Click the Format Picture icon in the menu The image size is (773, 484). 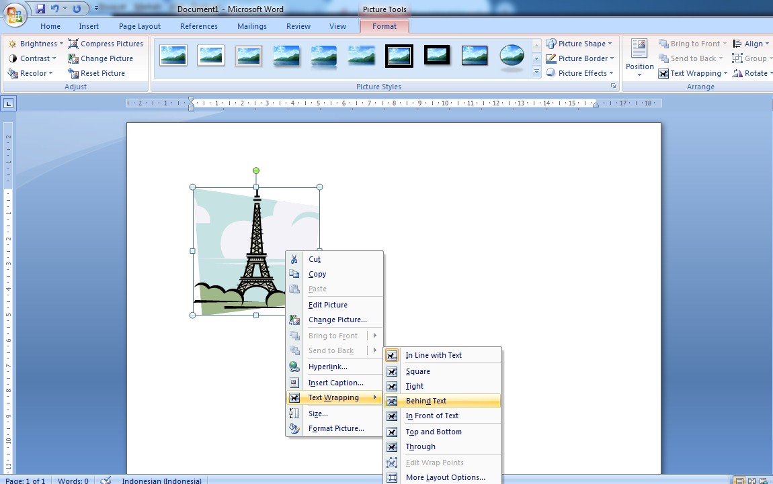294,428
